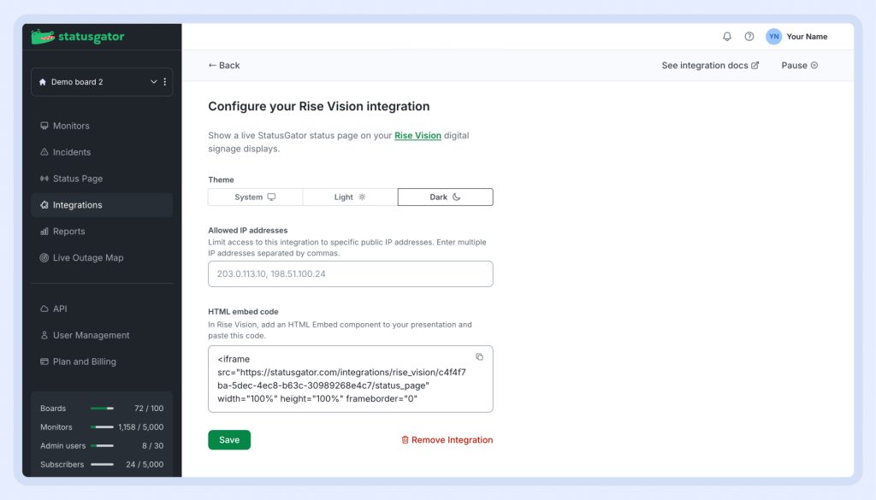Click the 1,158 / 5,000 monitors count
Screen dimensions: 876x500
pyautogui.click(x=141, y=426)
